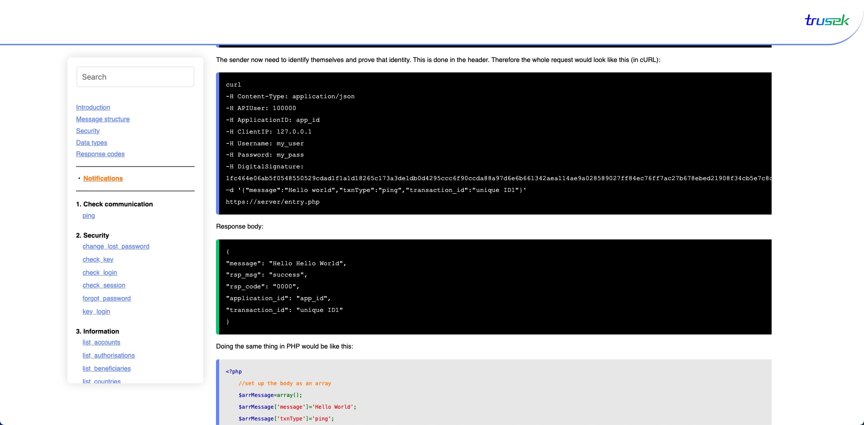
Task: Open the Response codes page
Action: [100, 154]
